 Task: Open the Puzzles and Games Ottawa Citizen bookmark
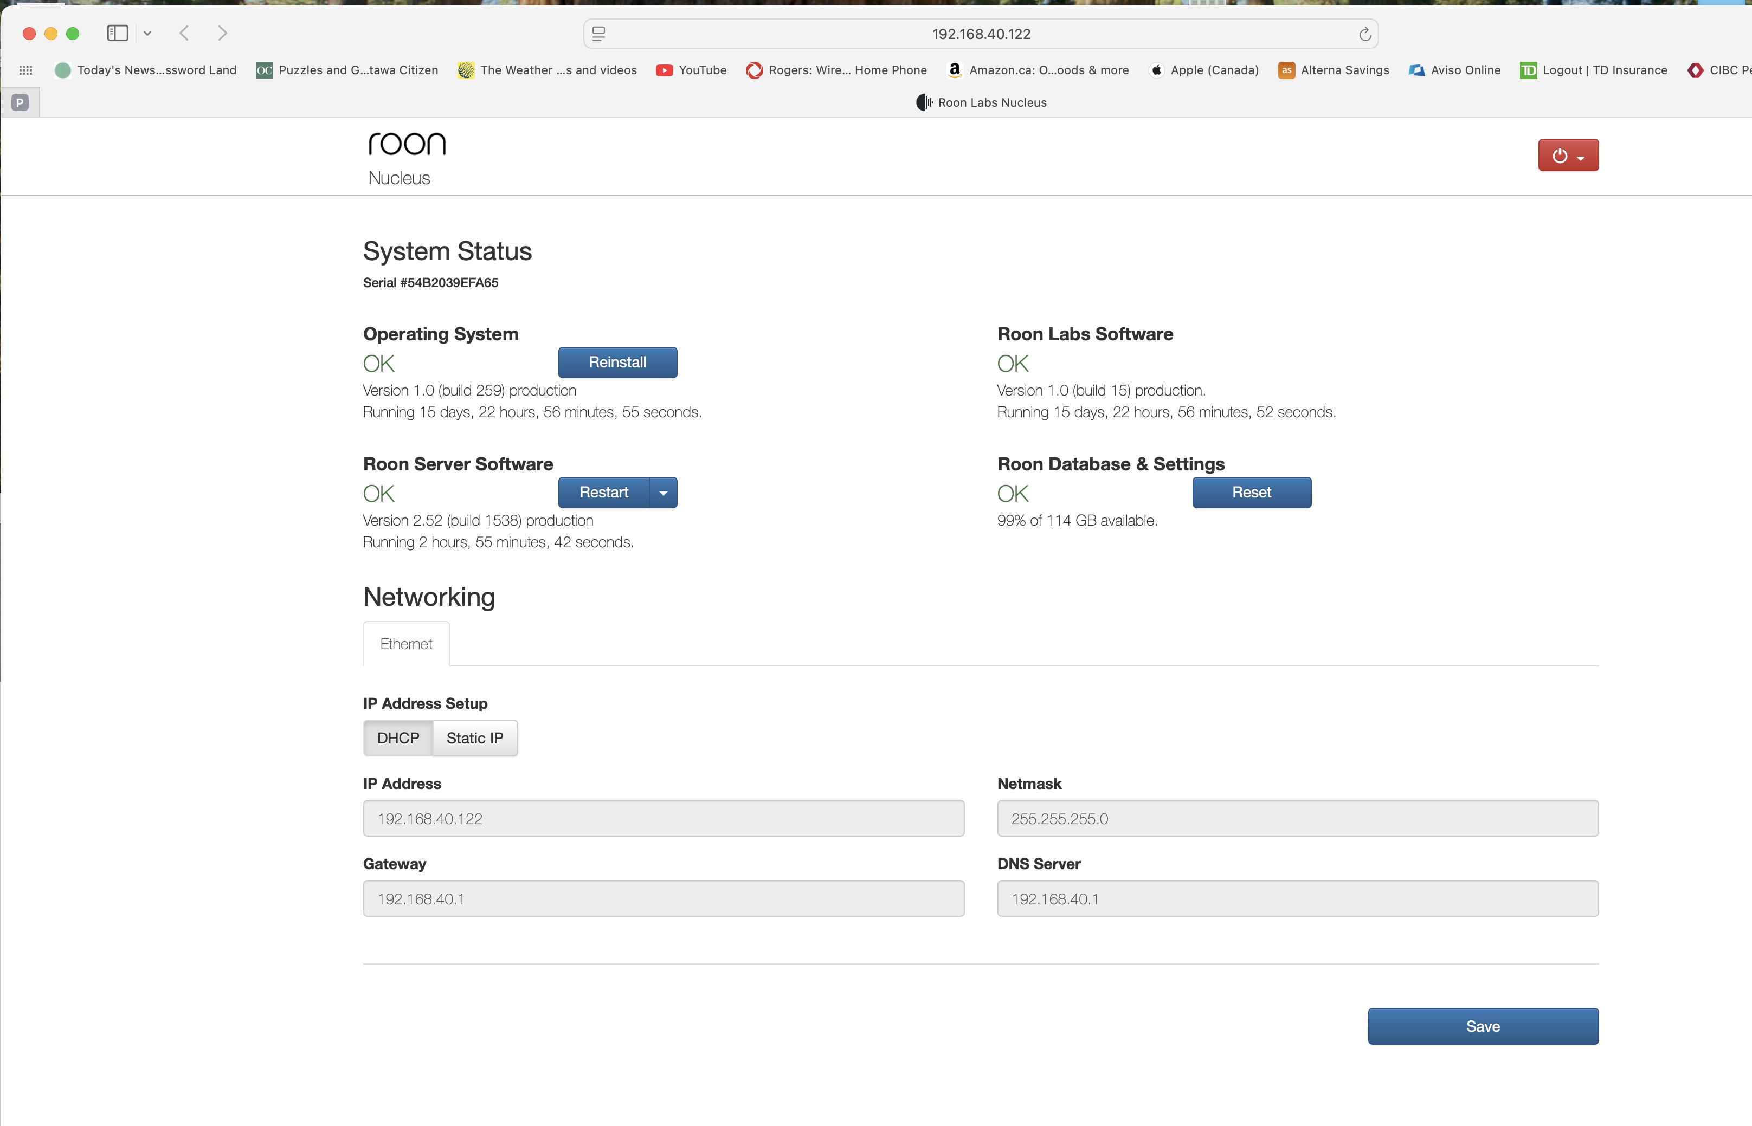click(x=346, y=70)
